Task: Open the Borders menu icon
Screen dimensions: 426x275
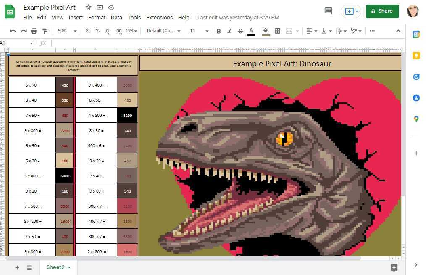Action: click(277, 31)
